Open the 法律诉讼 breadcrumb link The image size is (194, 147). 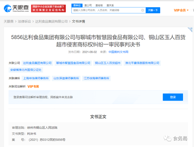click(x=24, y=22)
